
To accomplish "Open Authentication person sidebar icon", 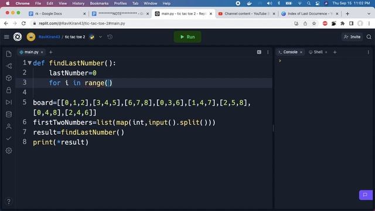I will [x=9, y=127].
